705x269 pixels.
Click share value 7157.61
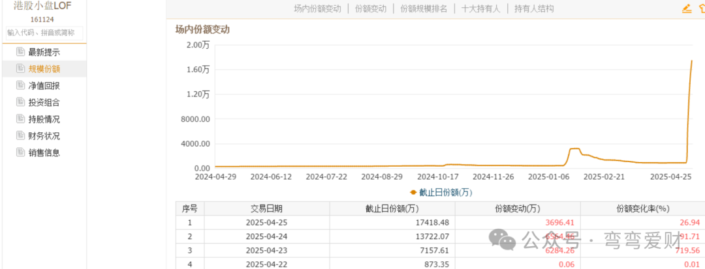tap(434, 251)
